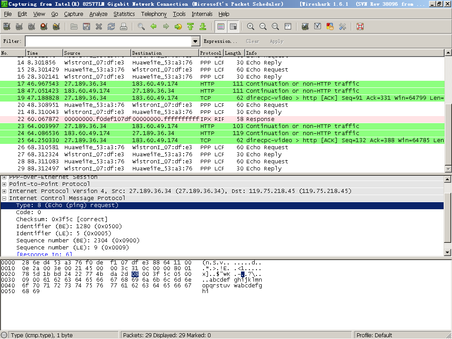Select packet 17 HTTP Continuation row

point(222,84)
